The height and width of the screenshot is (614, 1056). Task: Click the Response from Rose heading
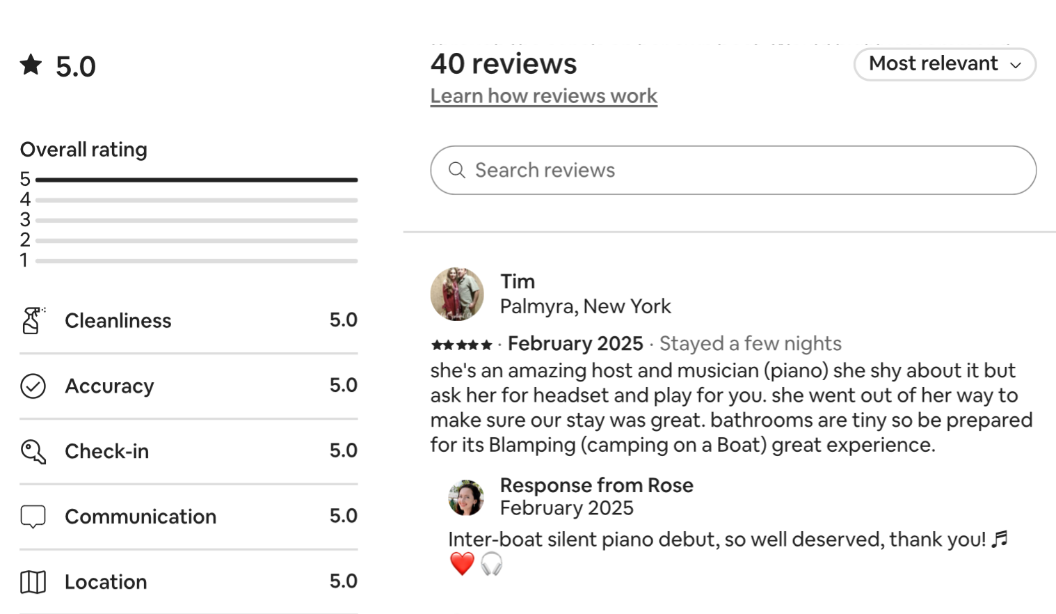coord(596,485)
